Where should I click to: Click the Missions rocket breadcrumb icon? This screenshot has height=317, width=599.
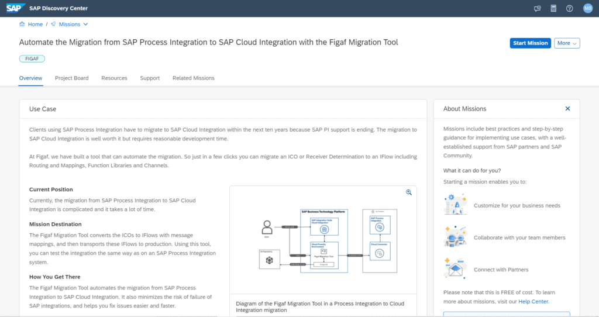point(53,24)
